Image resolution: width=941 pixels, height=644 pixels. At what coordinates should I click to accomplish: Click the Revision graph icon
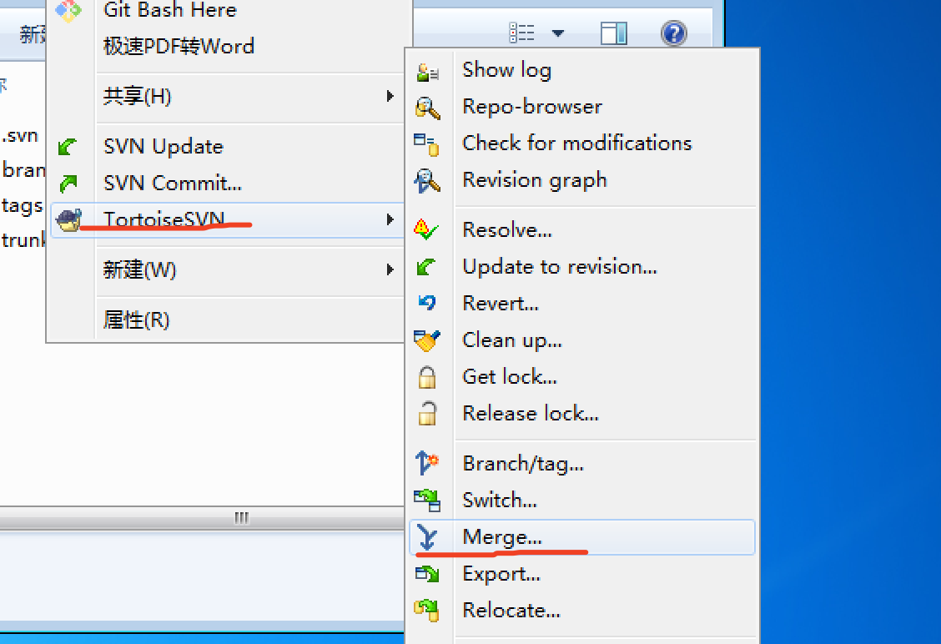pos(427,181)
